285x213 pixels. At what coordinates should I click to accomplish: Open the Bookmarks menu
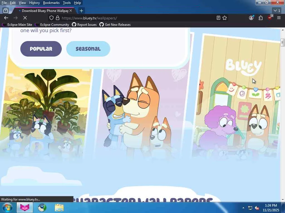pos(51,3)
